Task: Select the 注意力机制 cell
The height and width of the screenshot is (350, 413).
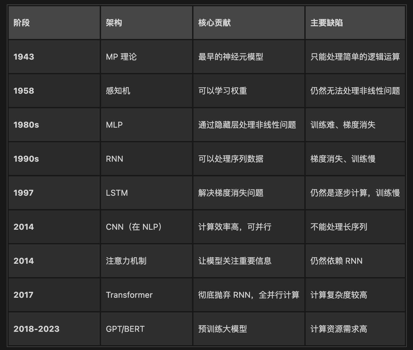Action: 126,261
